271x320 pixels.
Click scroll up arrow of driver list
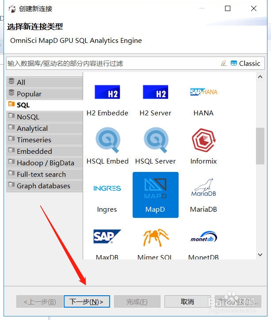click(260, 77)
